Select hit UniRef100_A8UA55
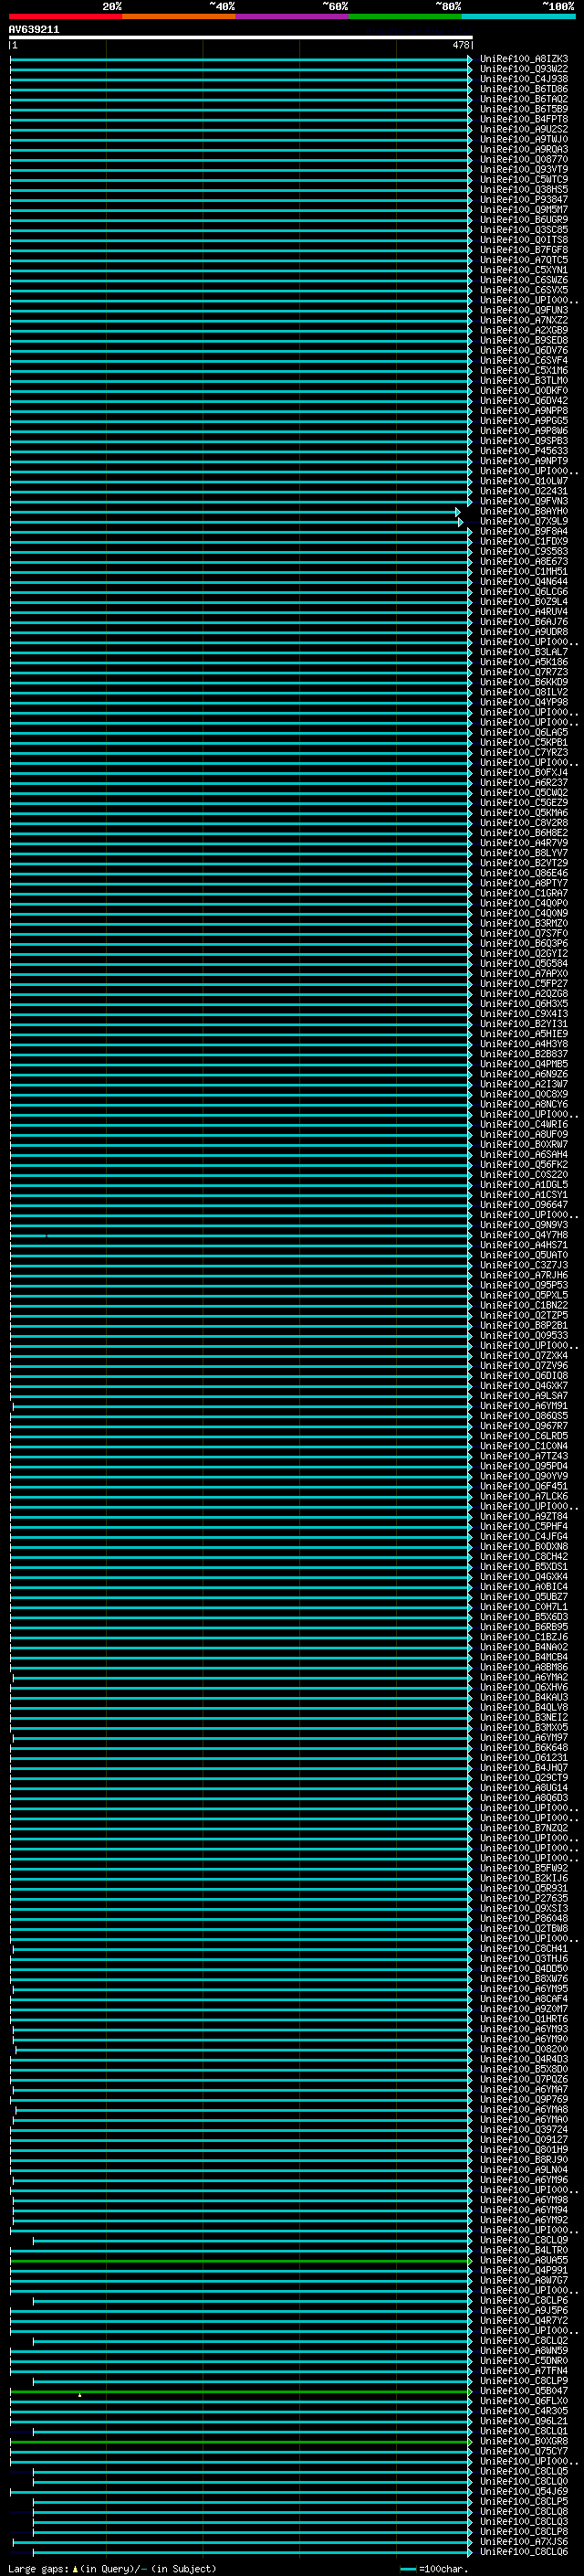584x2576 pixels. point(523,2260)
